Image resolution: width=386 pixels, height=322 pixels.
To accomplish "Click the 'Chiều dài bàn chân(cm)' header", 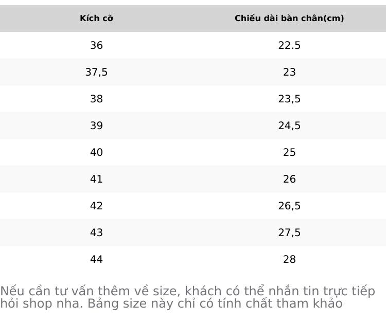I will point(289,19).
